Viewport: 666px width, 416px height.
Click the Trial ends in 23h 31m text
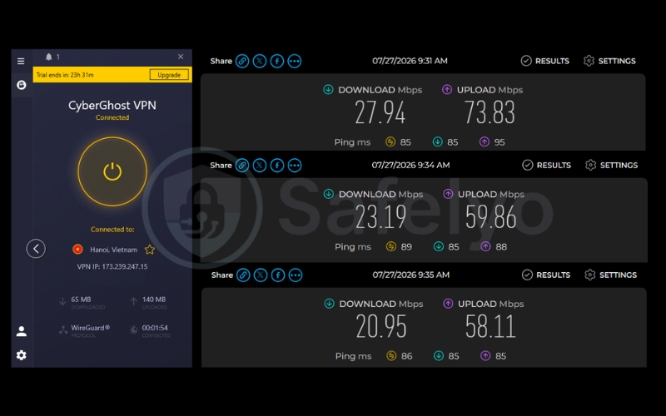pos(65,75)
